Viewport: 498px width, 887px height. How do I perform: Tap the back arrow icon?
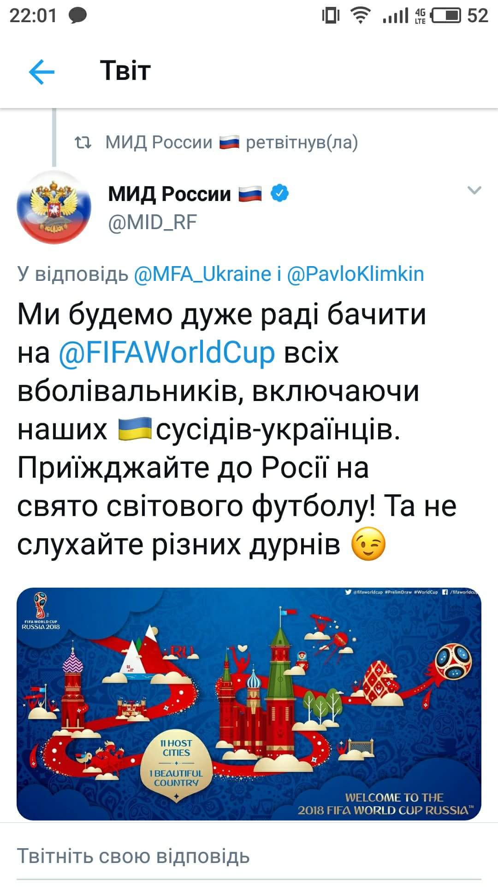coord(41,72)
